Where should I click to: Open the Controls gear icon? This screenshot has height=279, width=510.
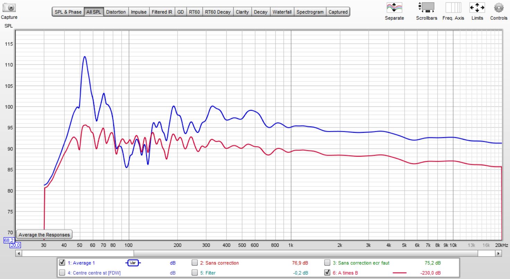(x=499, y=7)
